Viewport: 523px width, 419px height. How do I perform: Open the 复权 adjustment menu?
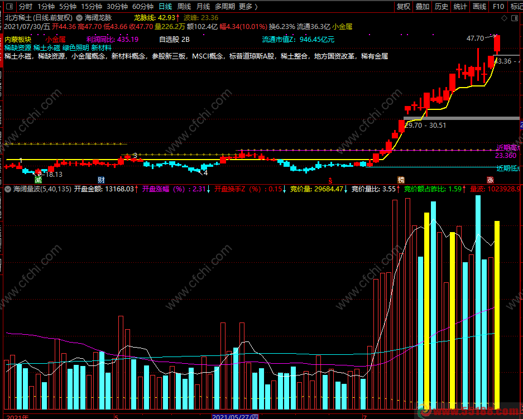click(x=403, y=6)
